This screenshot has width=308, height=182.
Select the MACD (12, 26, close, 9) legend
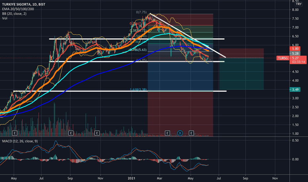[x=20, y=141]
